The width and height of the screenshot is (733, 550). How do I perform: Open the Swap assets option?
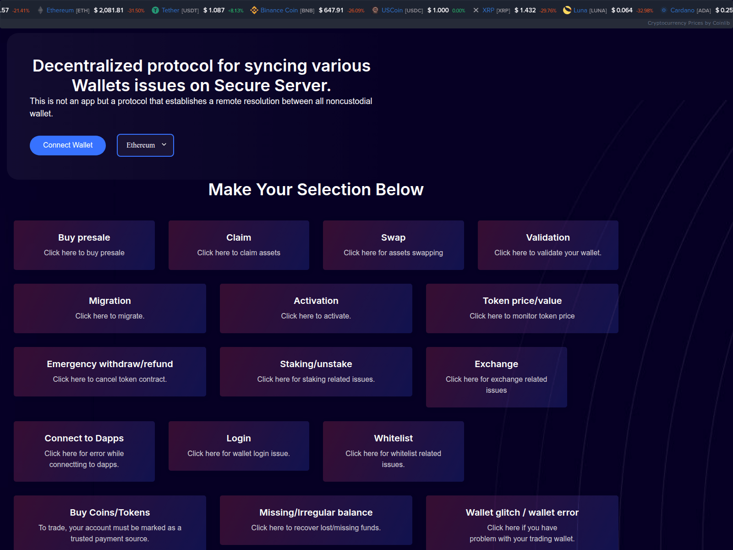pyautogui.click(x=393, y=245)
